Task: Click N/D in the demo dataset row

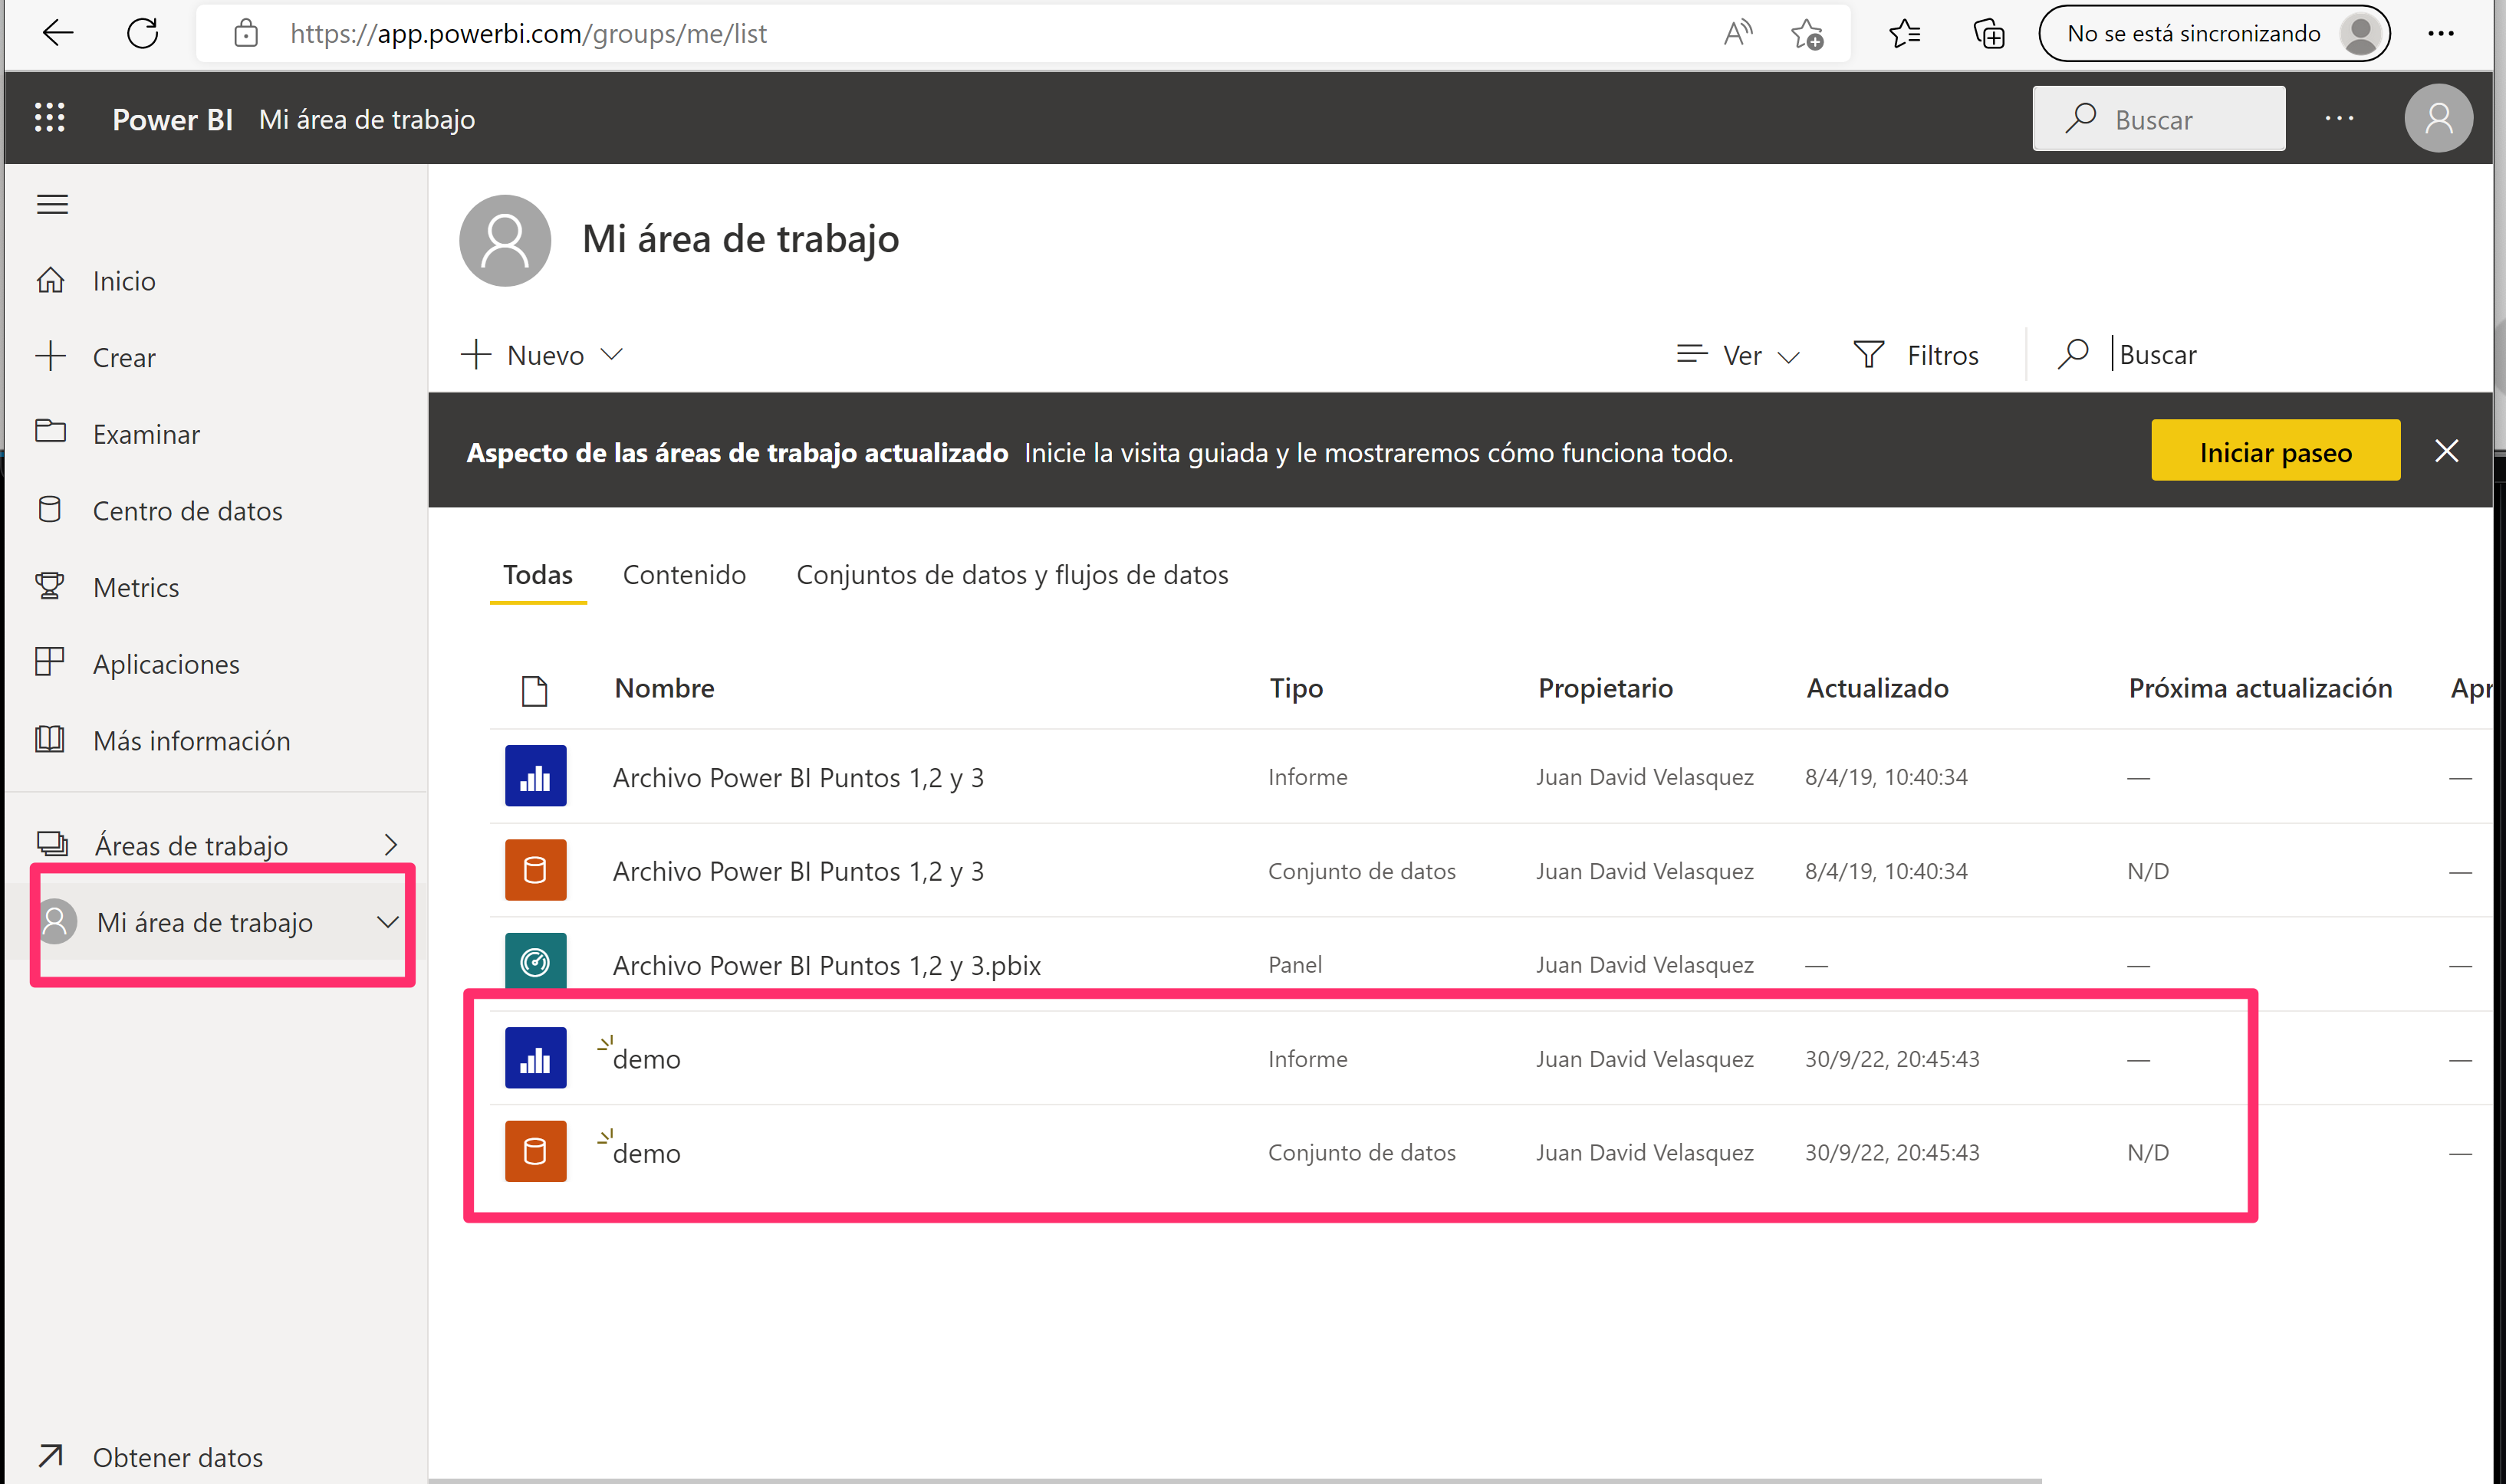Action: [x=2148, y=1153]
